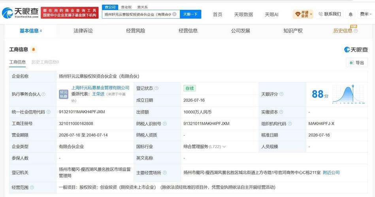375x197 pixels.
Task: Open 上海轩元私募基金管理有限公司 link
Action: pyautogui.click(x=100, y=88)
